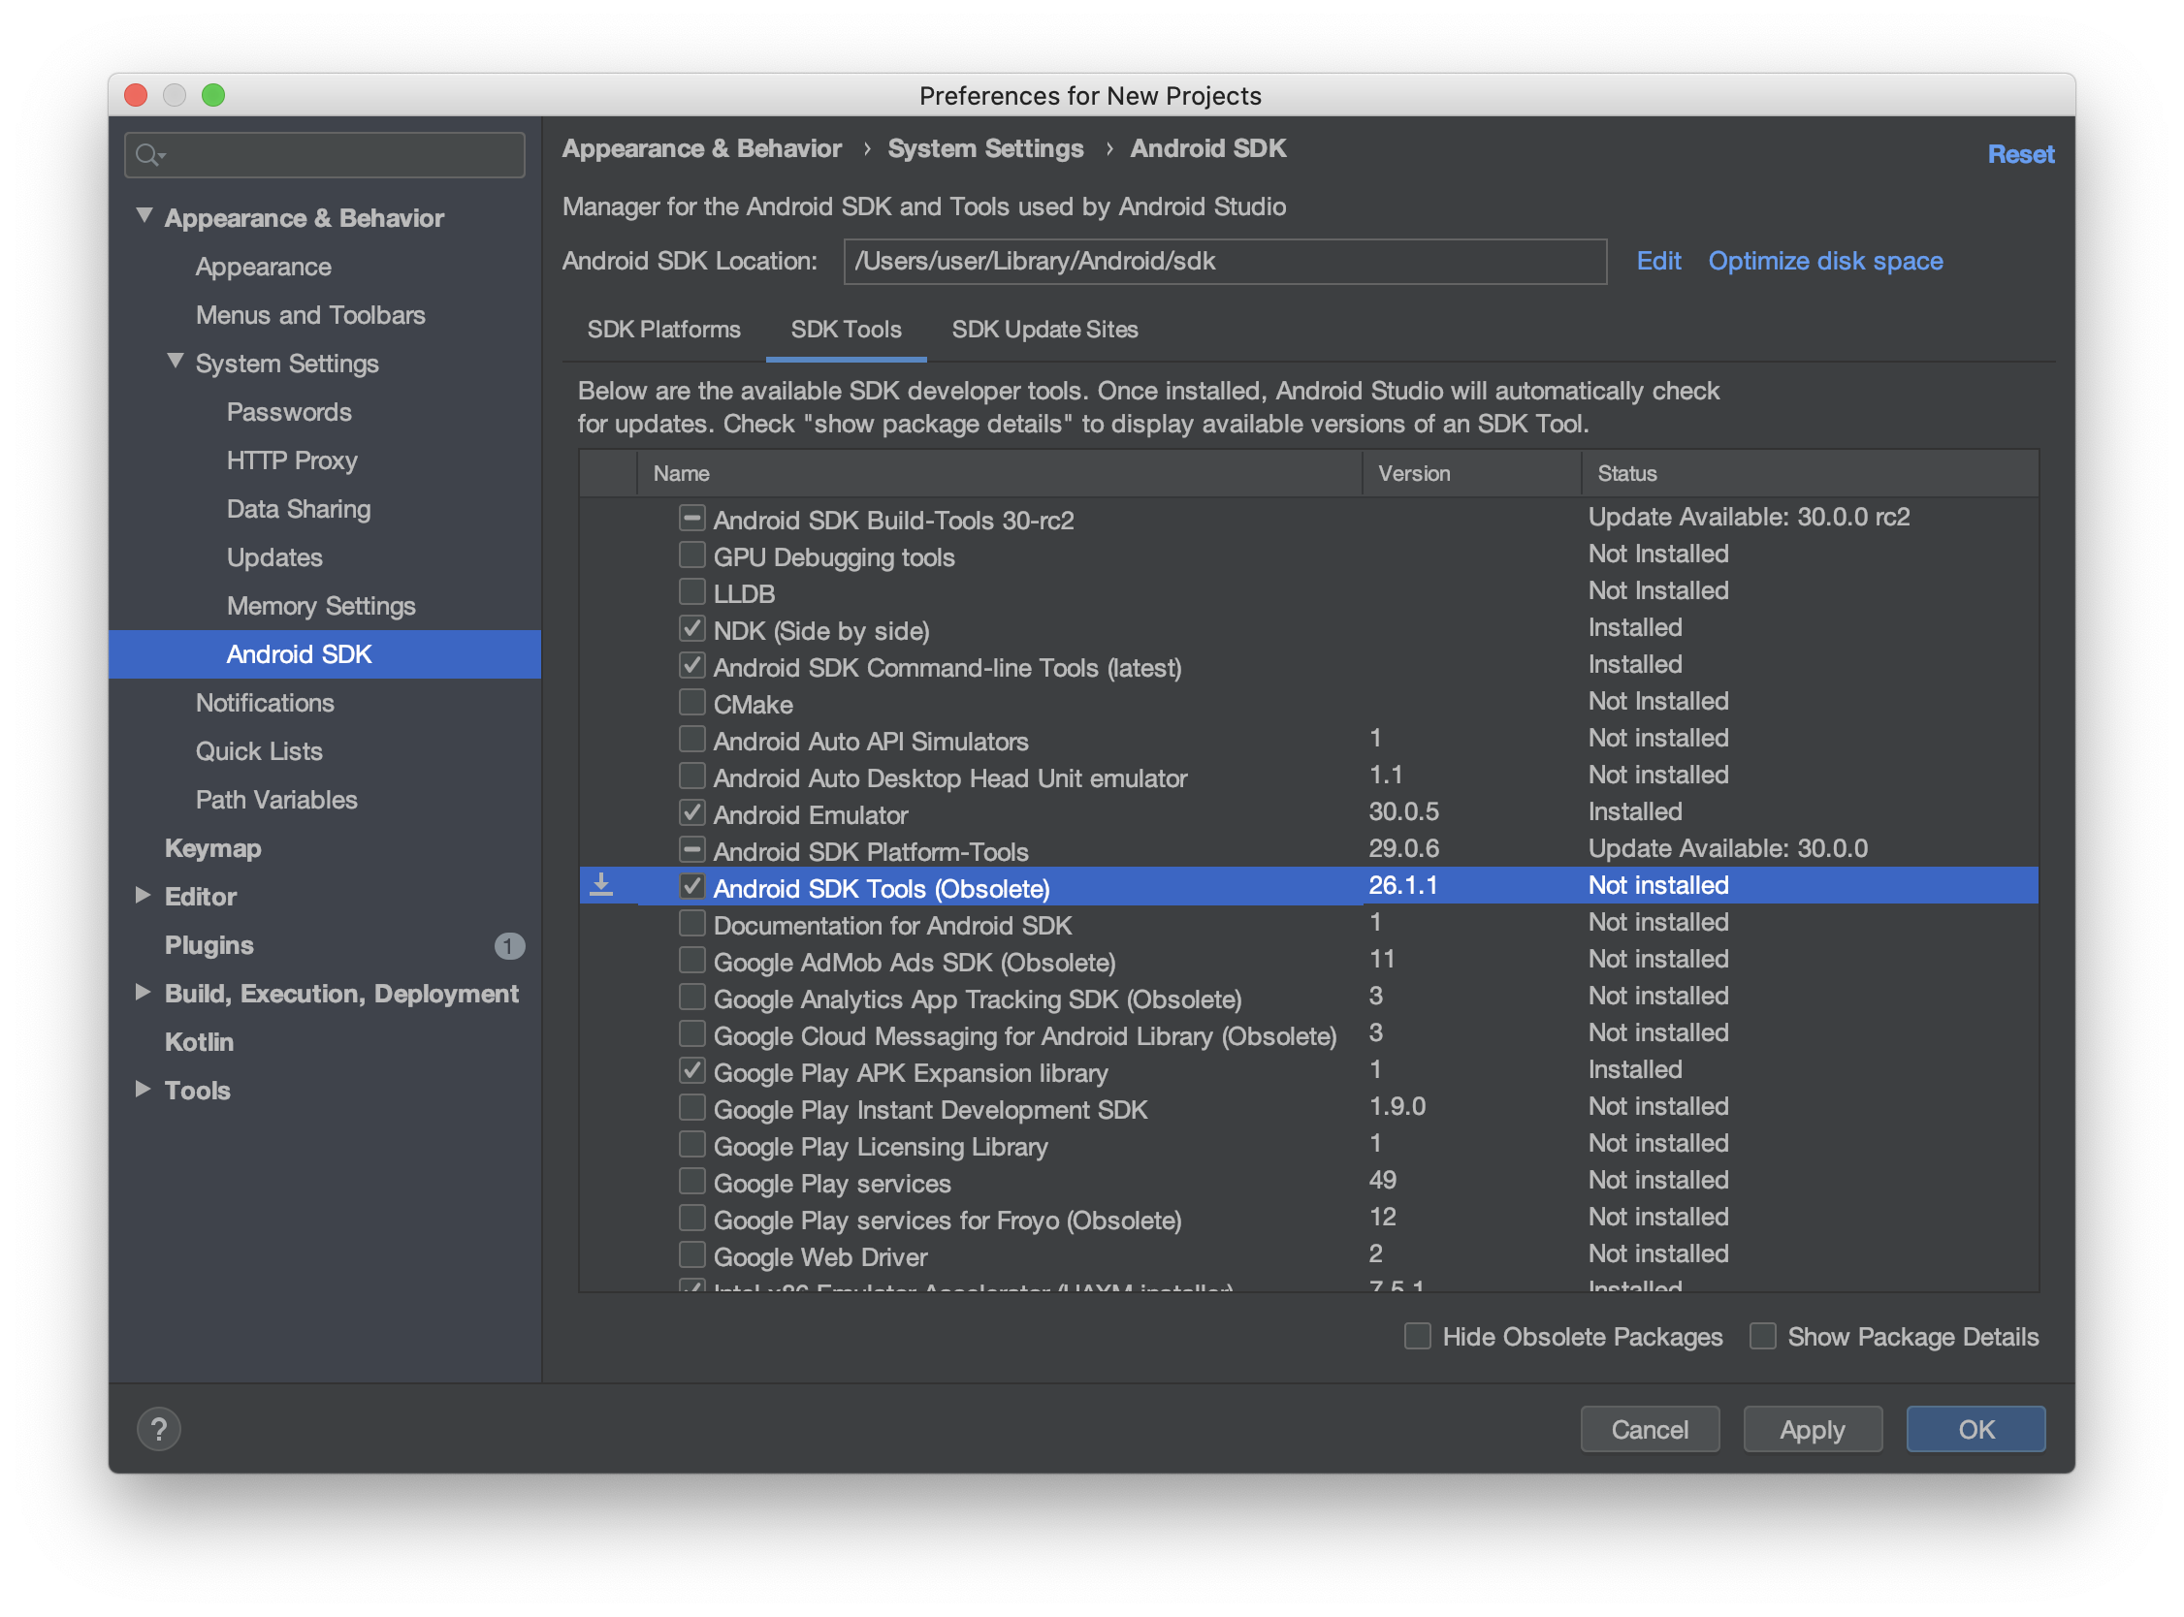
Task: Enable the Show Package Details checkbox
Action: pos(1762,1336)
